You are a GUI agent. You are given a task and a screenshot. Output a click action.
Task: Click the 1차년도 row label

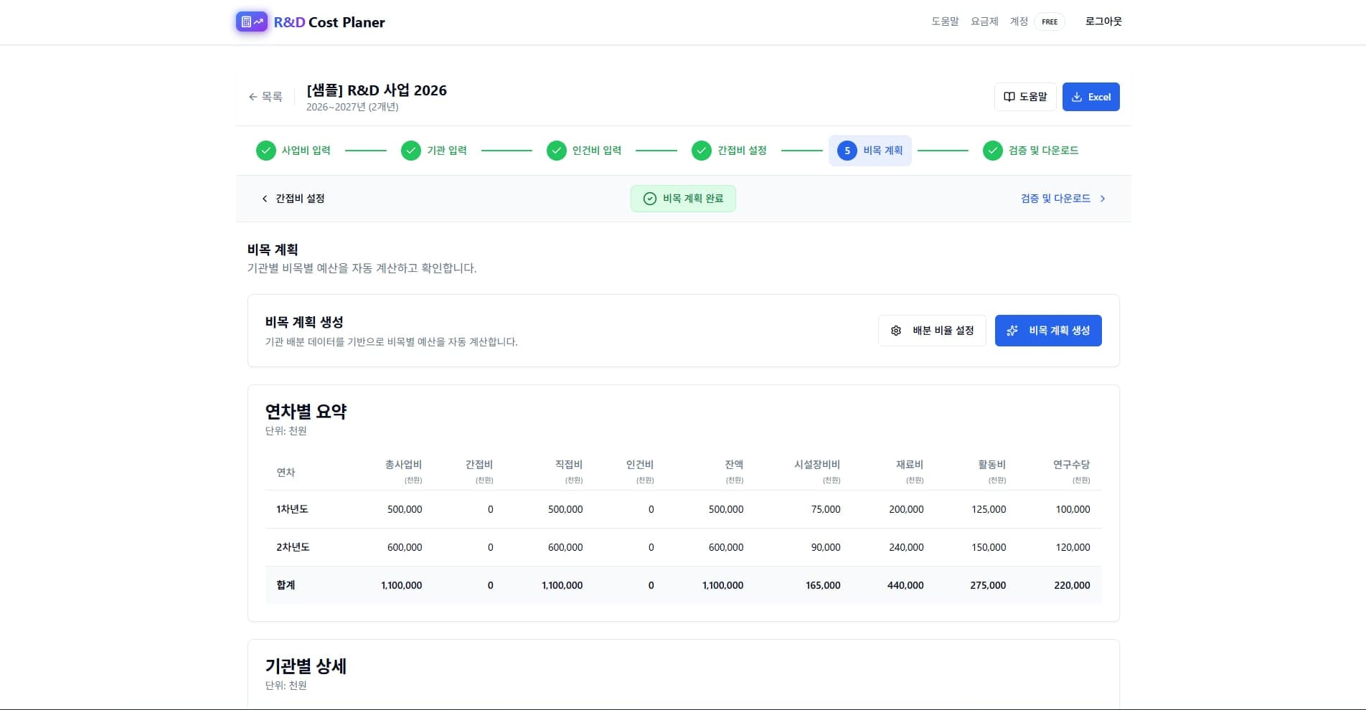click(x=292, y=509)
